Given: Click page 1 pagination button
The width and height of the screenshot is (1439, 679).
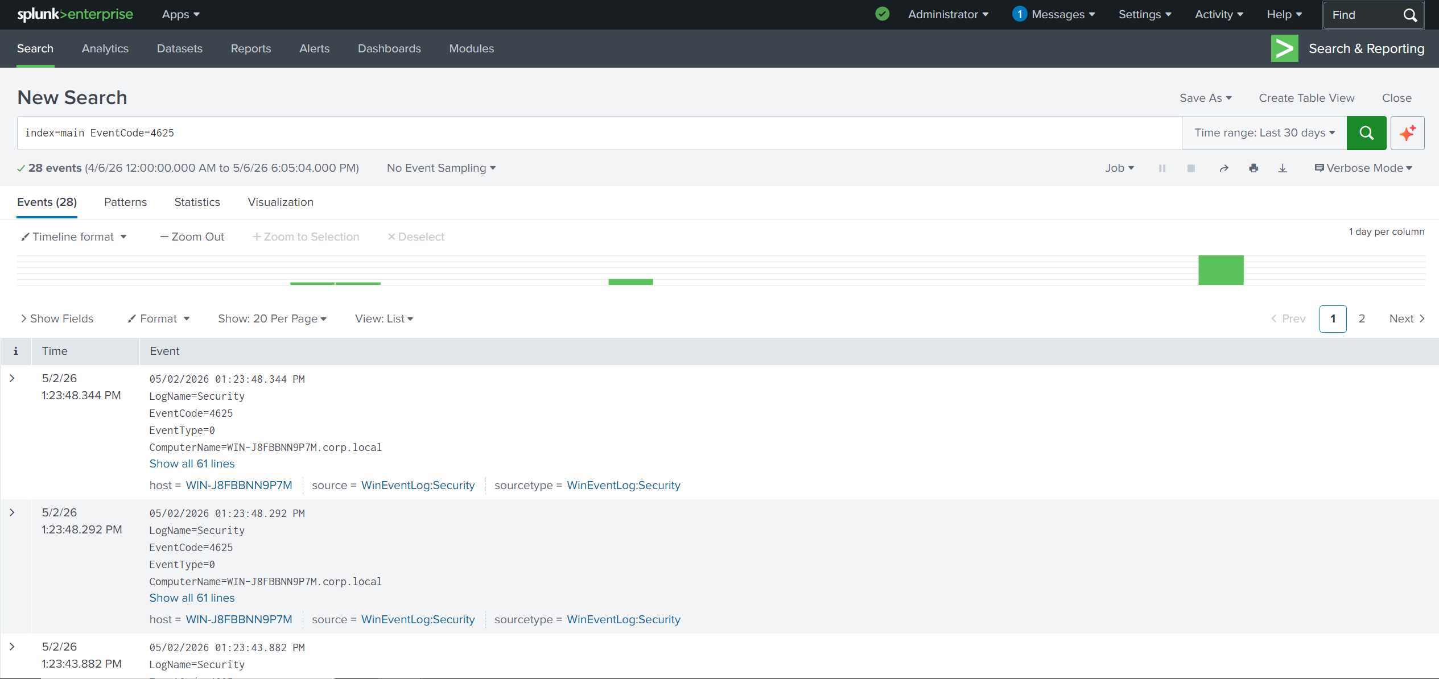Looking at the screenshot, I should tap(1333, 319).
